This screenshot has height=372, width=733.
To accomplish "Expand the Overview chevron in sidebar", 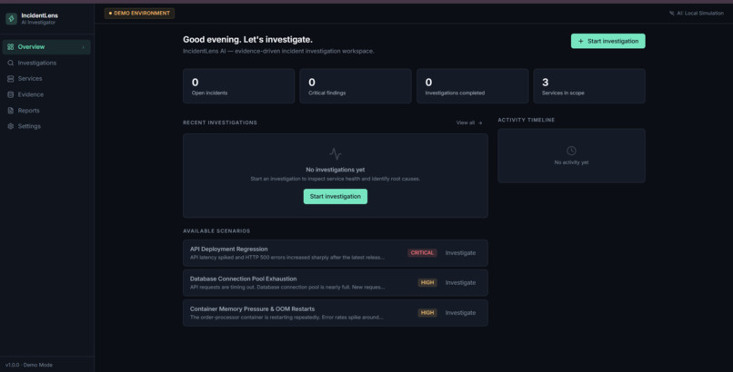I will pos(83,47).
